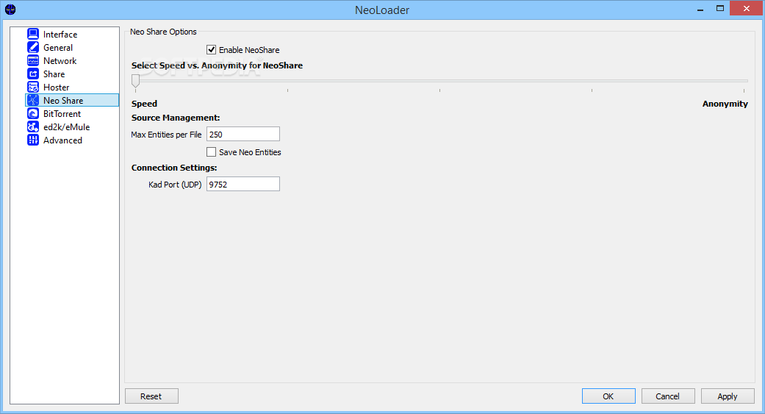Go to Network settings
The width and height of the screenshot is (765, 414).
pos(60,60)
